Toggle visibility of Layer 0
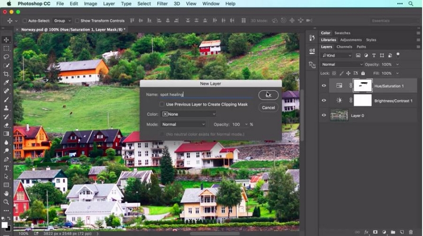This screenshot has height=236, width=423. pos(324,115)
